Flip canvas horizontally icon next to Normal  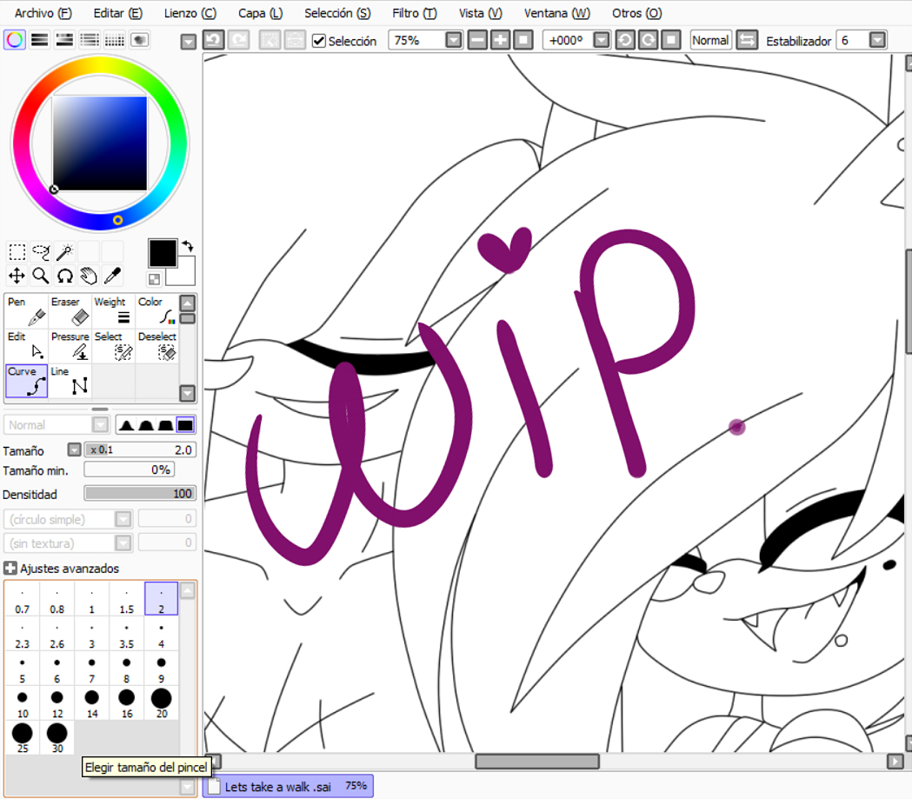(x=747, y=40)
